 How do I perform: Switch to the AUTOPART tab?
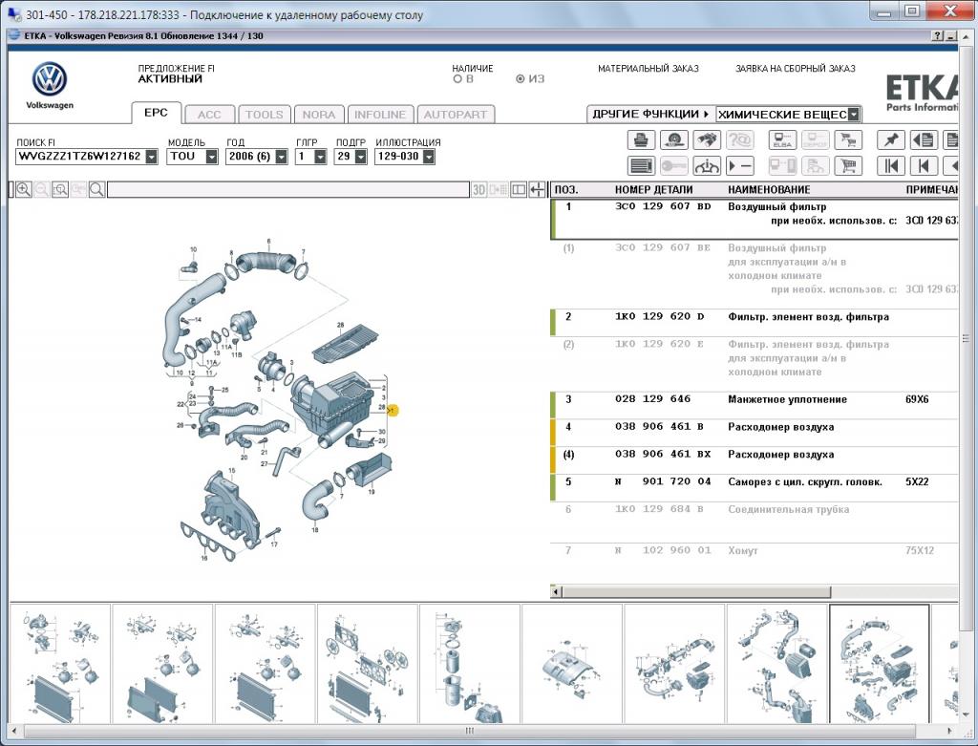click(x=456, y=115)
